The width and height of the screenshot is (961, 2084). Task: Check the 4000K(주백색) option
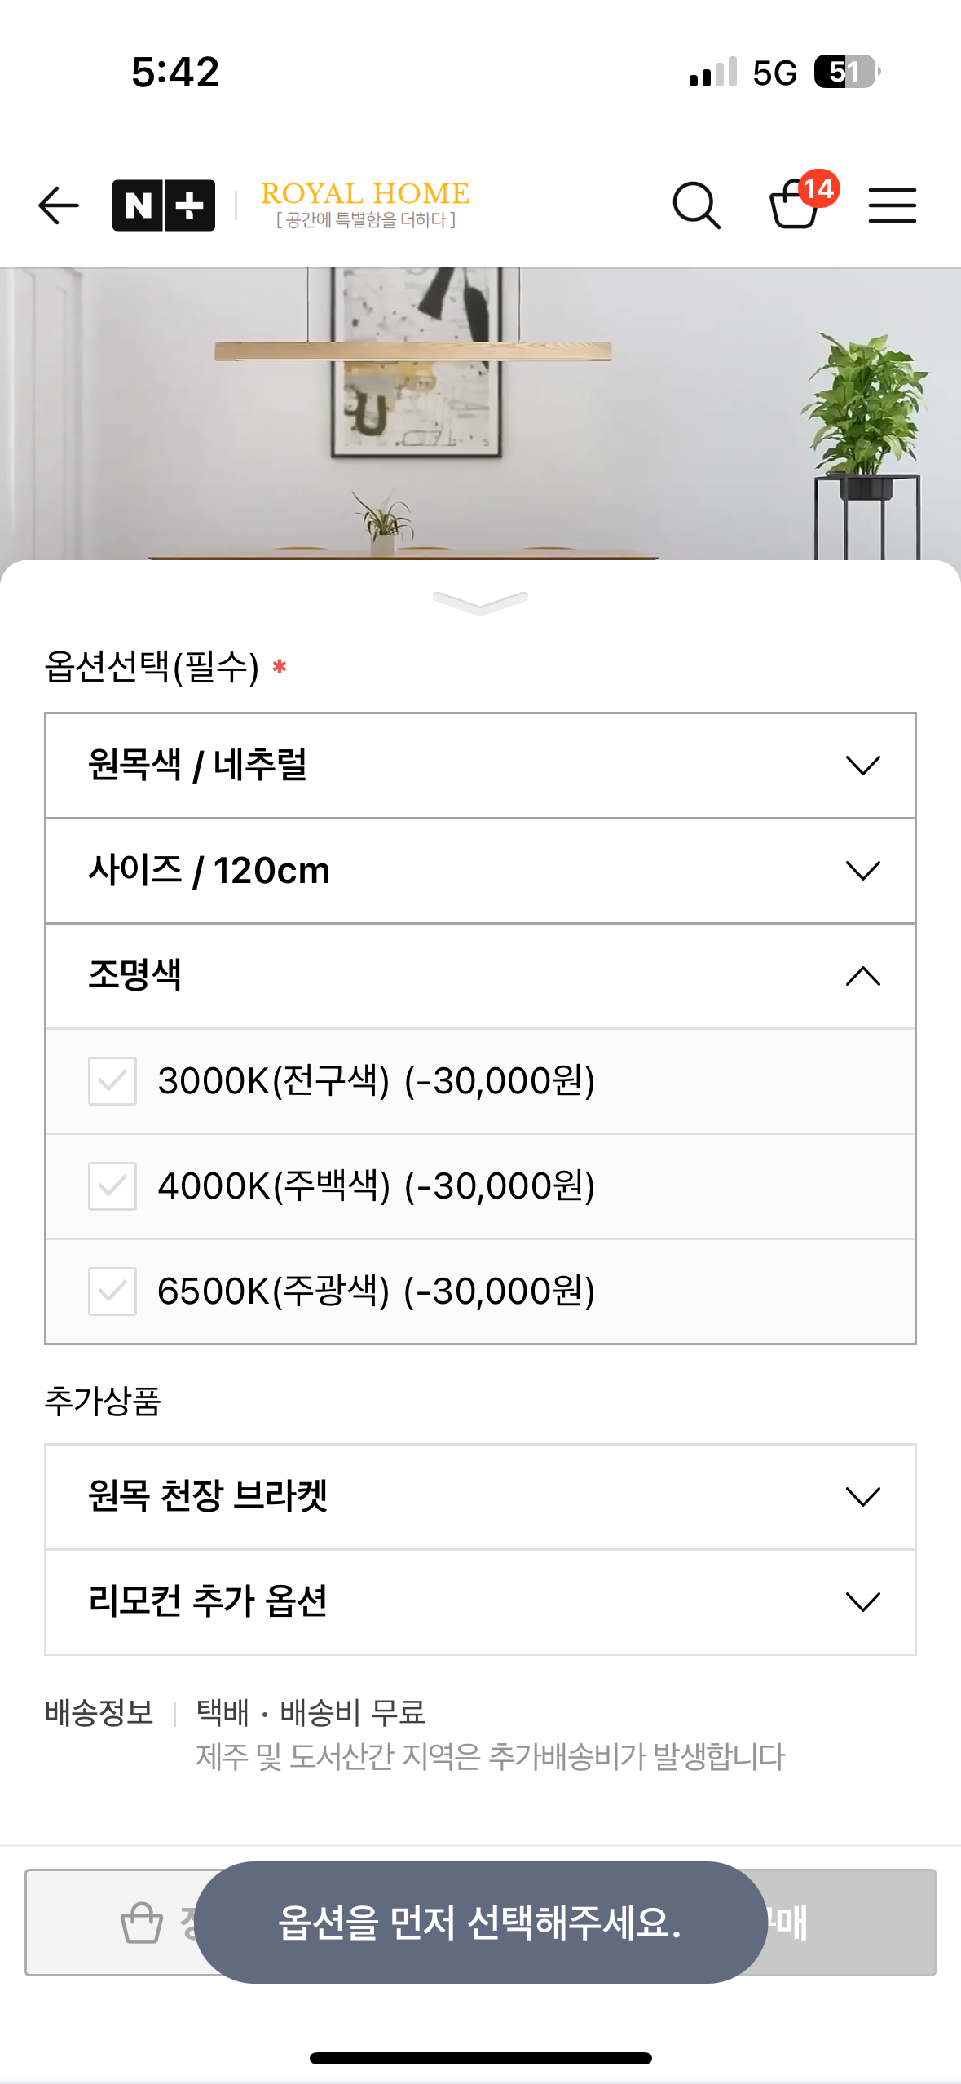[x=112, y=1186]
